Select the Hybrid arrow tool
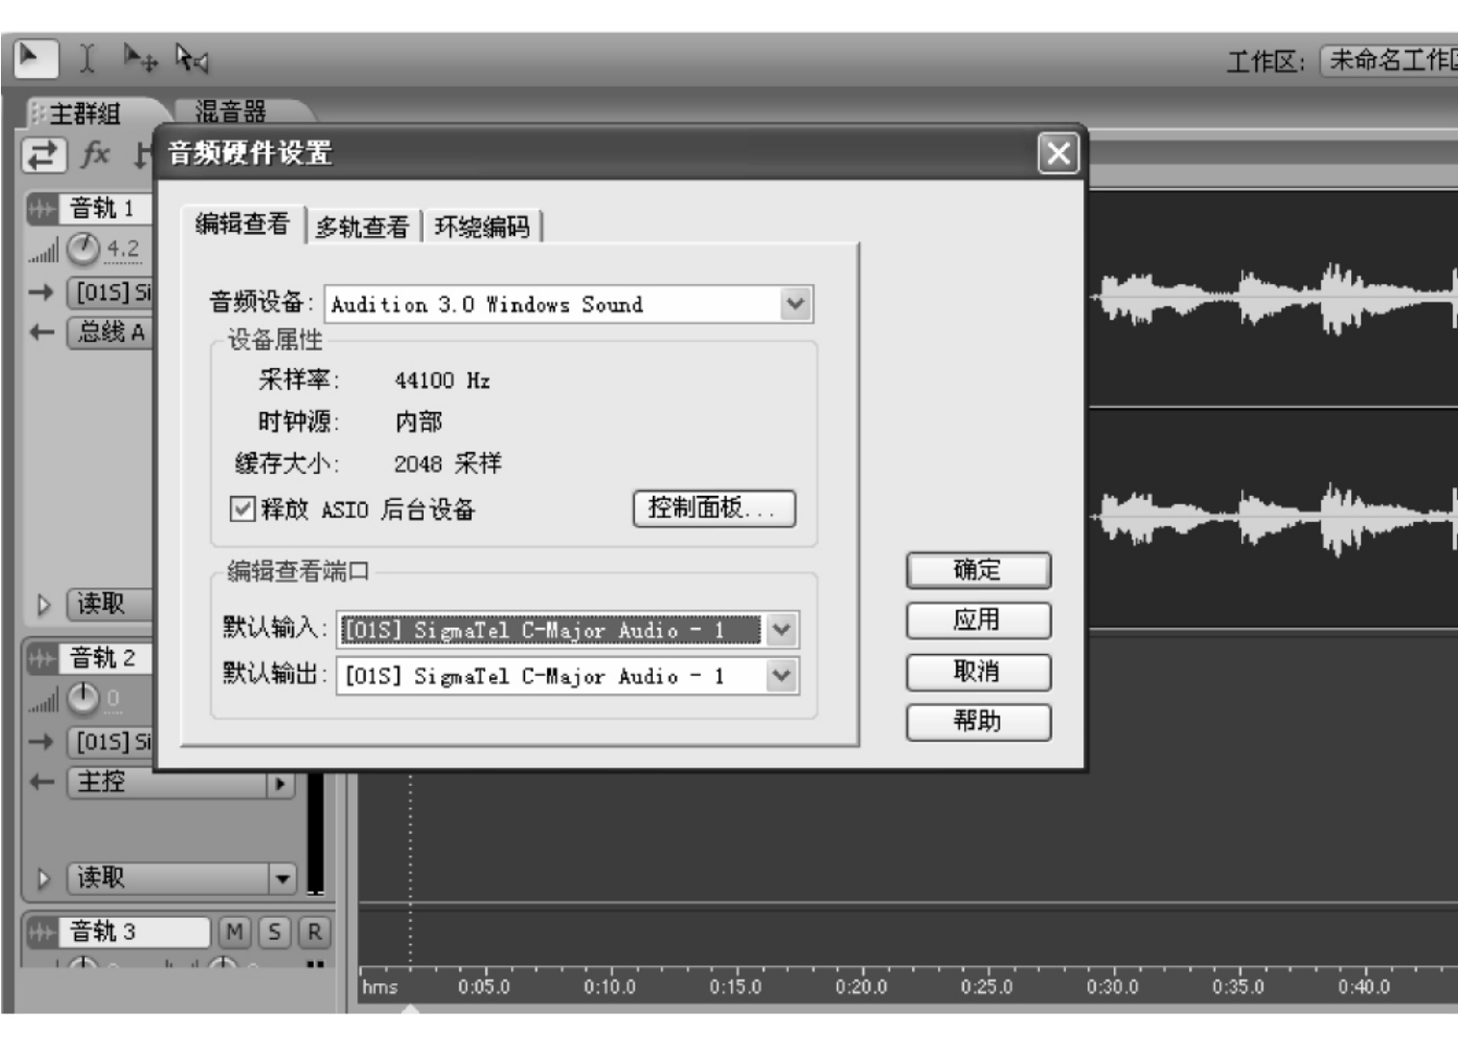Viewport: 1458px width, 1045px height. pos(37,59)
